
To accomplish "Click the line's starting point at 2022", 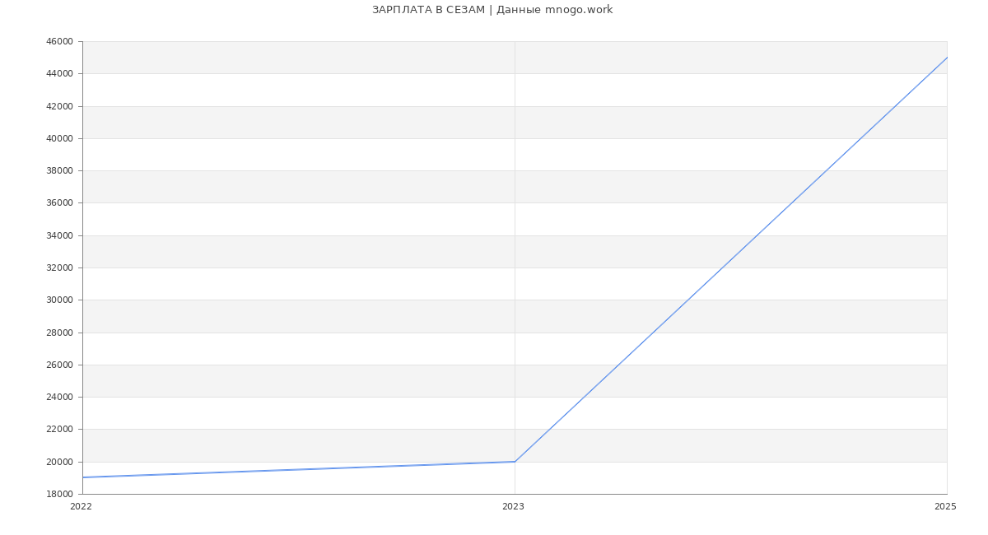I will (83, 477).
